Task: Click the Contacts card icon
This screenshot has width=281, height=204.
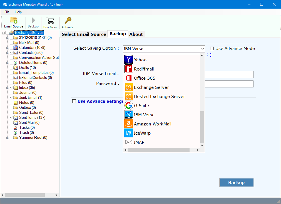Action: tap(16, 53)
